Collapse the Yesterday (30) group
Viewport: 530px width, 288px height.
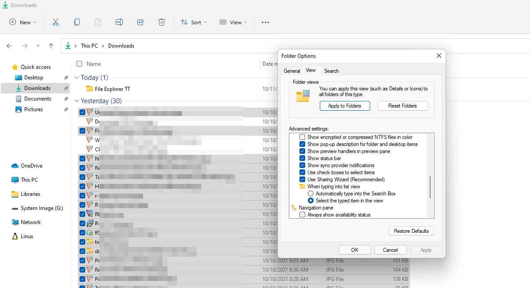tap(77, 101)
